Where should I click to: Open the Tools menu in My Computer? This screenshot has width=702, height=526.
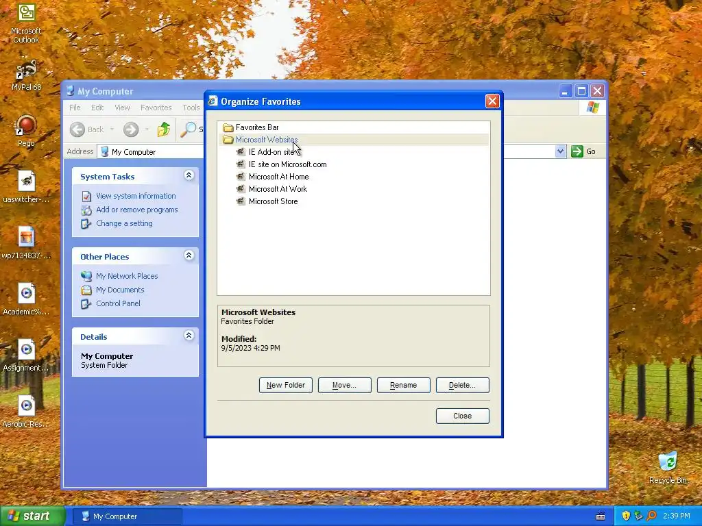(x=191, y=108)
